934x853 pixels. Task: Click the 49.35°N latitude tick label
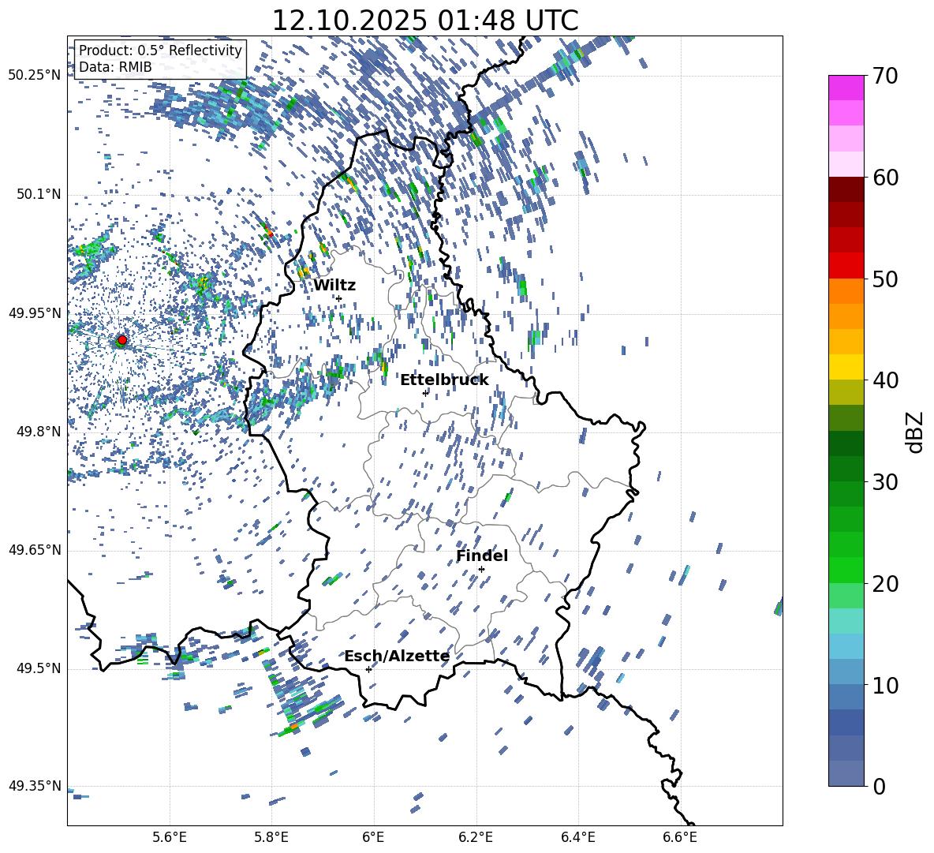[x=34, y=786]
